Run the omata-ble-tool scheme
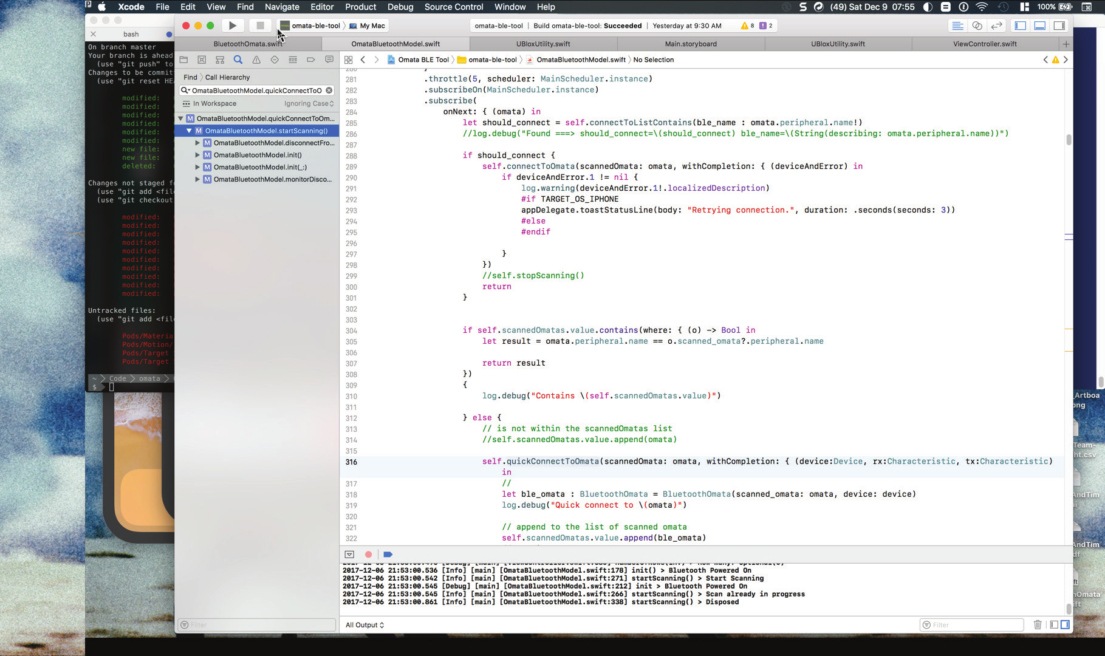1105x656 pixels. (x=232, y=26)
